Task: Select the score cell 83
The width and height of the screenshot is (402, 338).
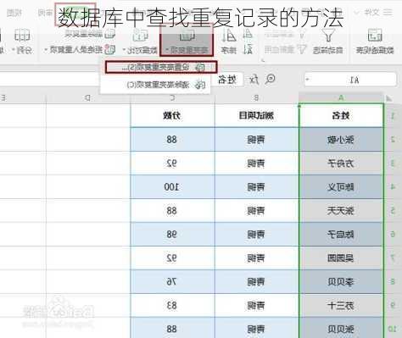Action: click(172, 306)
